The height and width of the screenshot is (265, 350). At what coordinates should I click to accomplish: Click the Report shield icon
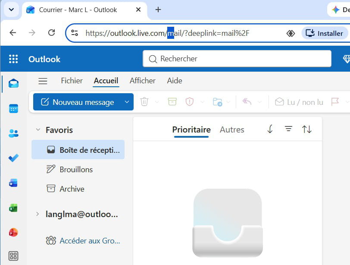[x=189, y=102]
